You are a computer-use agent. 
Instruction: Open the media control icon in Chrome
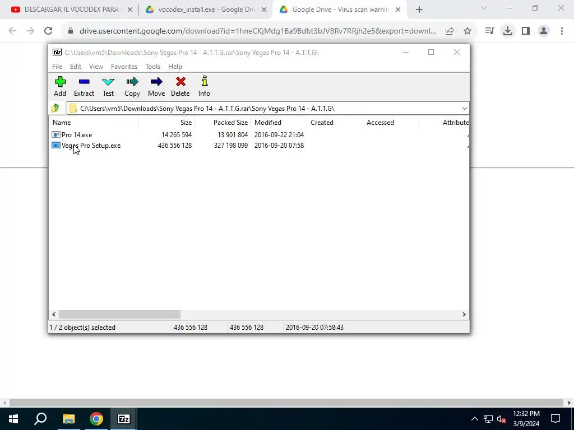(489, 31)
